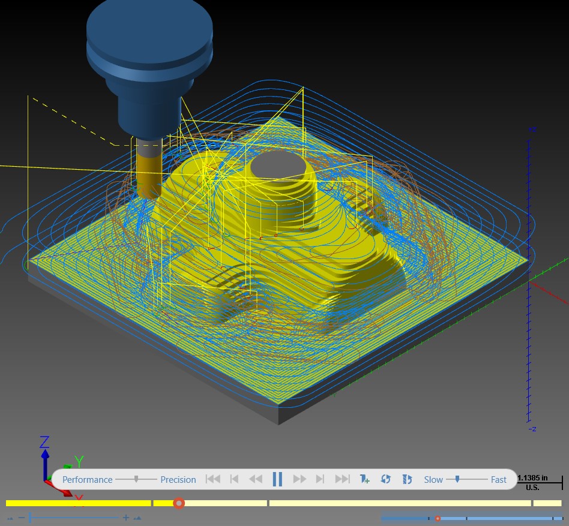The height and width of the screenshot is (526, 569).
Task: Click the Precision label
Action: (178, 480)
